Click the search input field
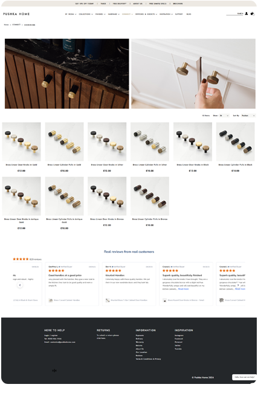 click(x=234, y=14)
